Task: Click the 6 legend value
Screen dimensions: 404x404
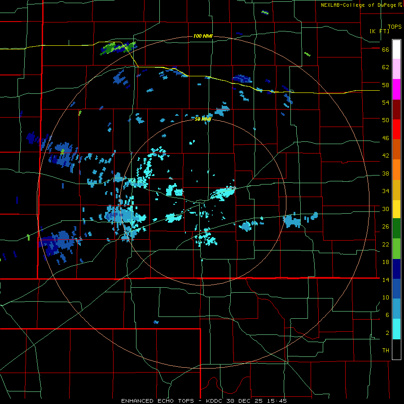Action: click(x=387, y=315)
